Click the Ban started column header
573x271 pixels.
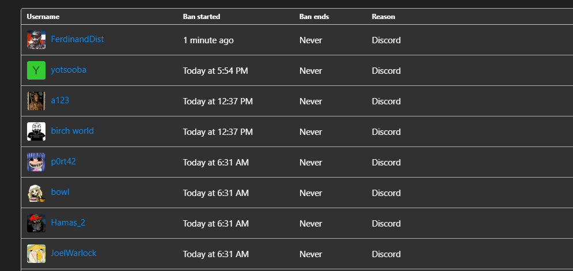(x=202, y=17)
